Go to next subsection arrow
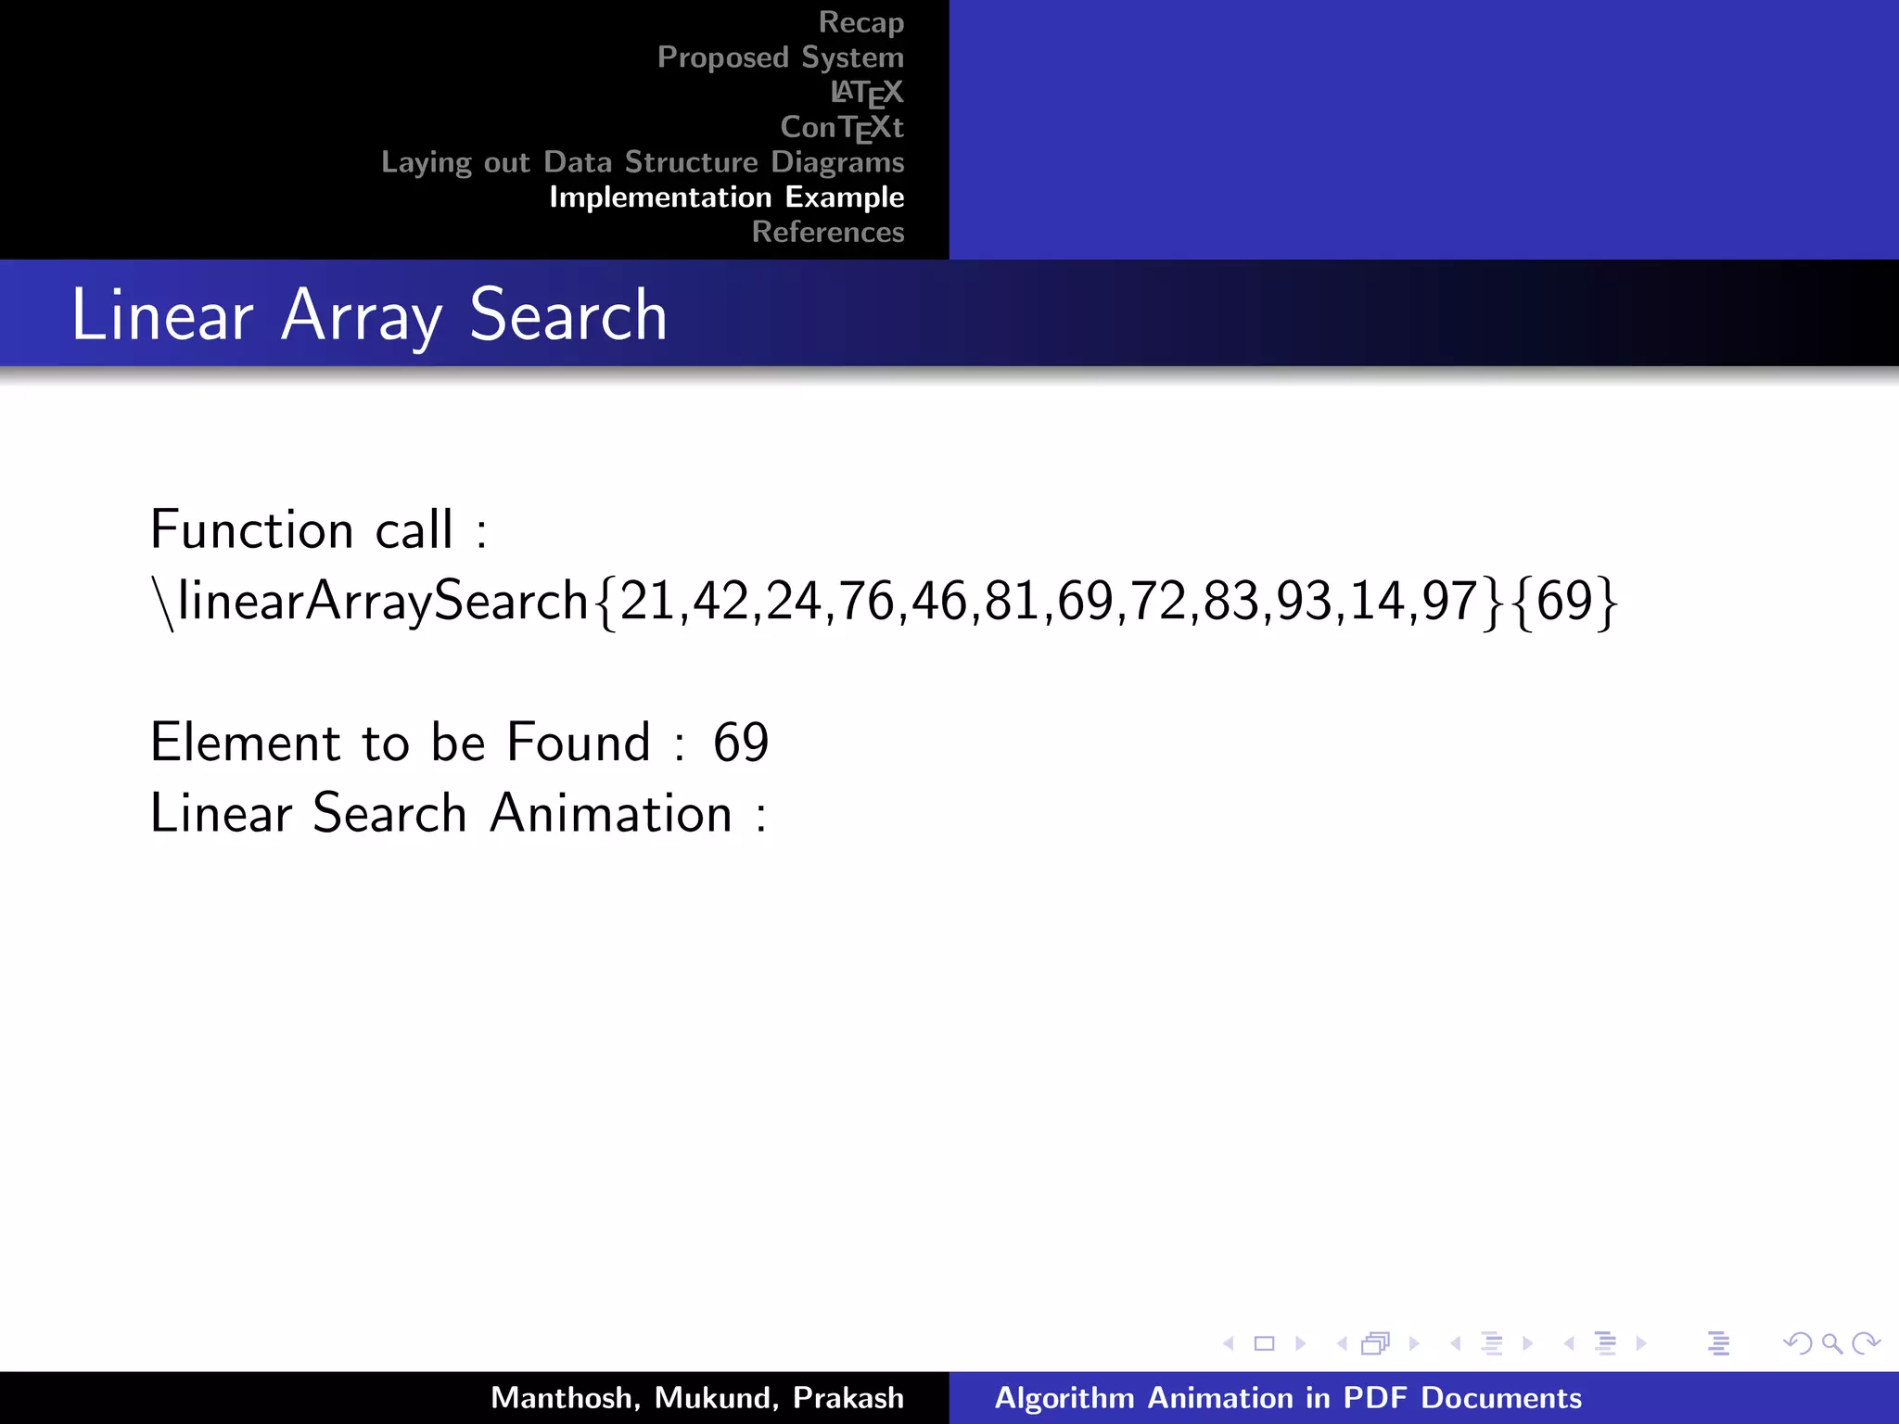 pyautogui.click(x=1528, y=1343)
